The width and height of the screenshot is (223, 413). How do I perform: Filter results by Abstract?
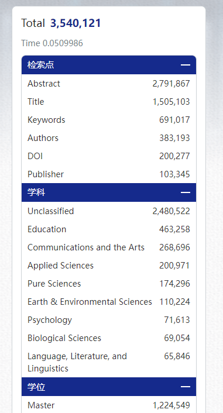pos(109,84)
